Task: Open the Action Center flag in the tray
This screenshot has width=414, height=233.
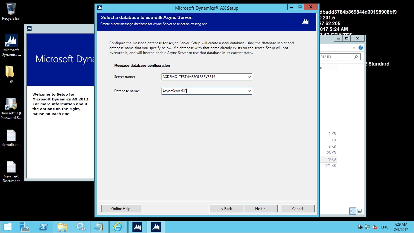Action: pyautogui.click(x=360, y=227)
